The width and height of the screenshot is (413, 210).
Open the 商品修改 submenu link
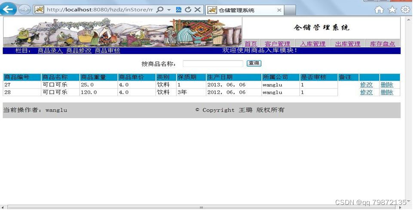[x=79, y=51]
